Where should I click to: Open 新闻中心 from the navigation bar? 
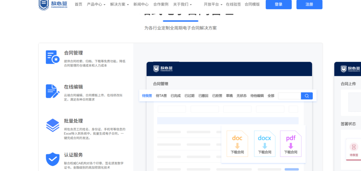coord(141,5)
